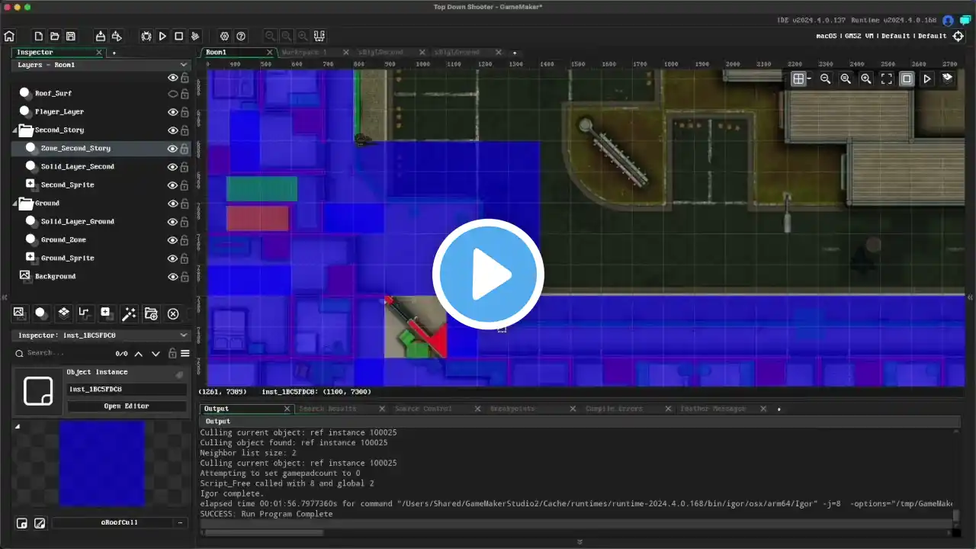
Task: Open the Compile Errors tab
Action: coord(613,409)
